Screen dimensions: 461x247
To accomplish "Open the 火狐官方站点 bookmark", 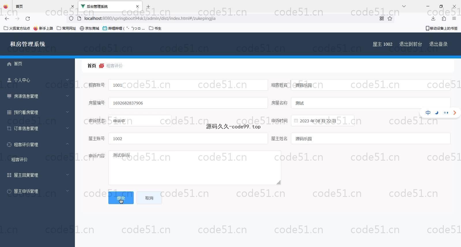I will click(x=17, y=28).
